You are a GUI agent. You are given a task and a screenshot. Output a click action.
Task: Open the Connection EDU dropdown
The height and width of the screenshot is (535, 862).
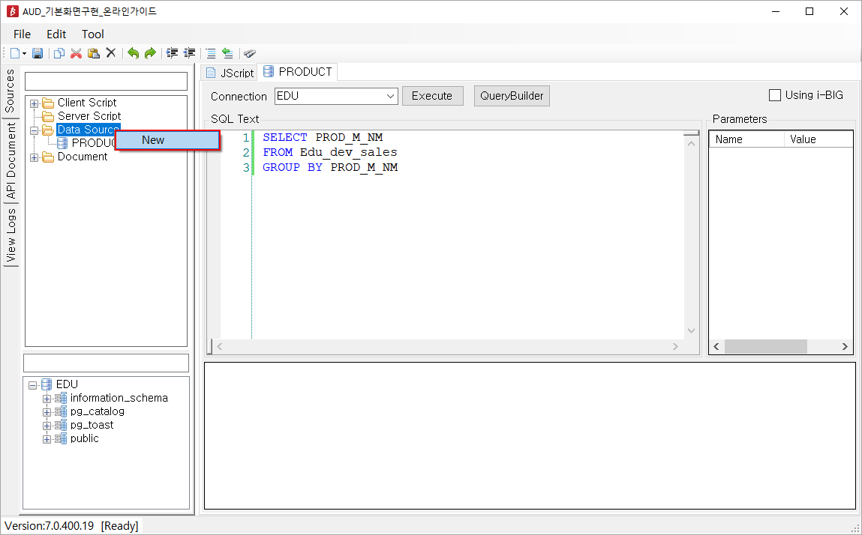click(336, 96)
